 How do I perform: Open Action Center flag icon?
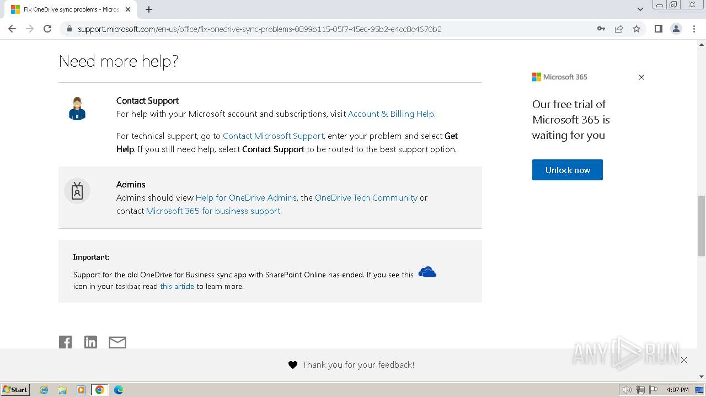click(x=654, y=390)
